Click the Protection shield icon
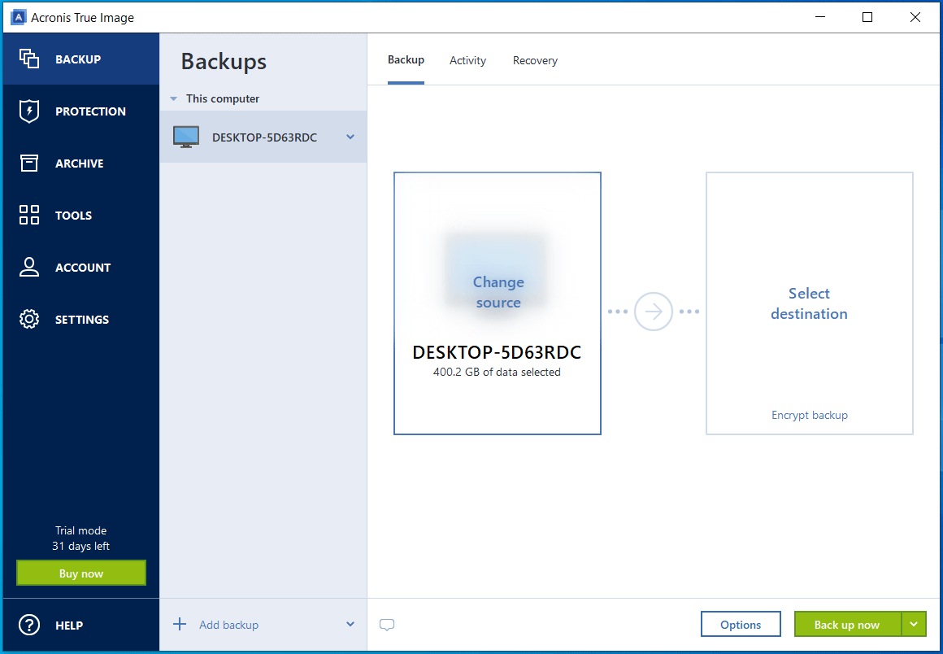The height and width of the screenshot is (654, 943). click(29, 111)
